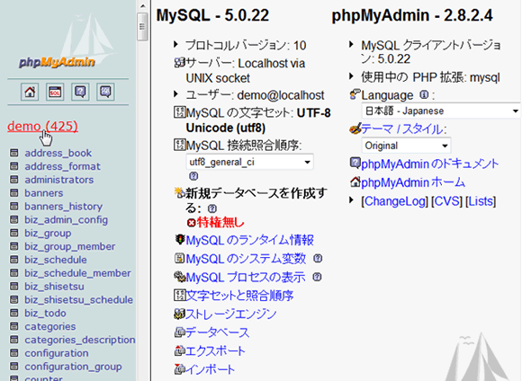Open MySQL のランタイム情報 link

(x=249, y=240)
